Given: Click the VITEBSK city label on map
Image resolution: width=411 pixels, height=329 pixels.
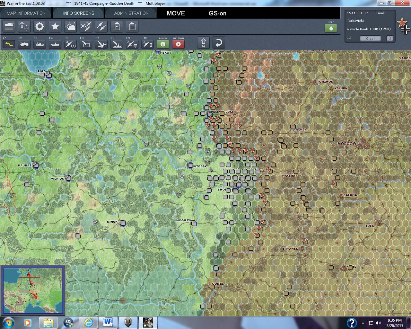Looking at the screenshot, I should (x=200, y=166).
